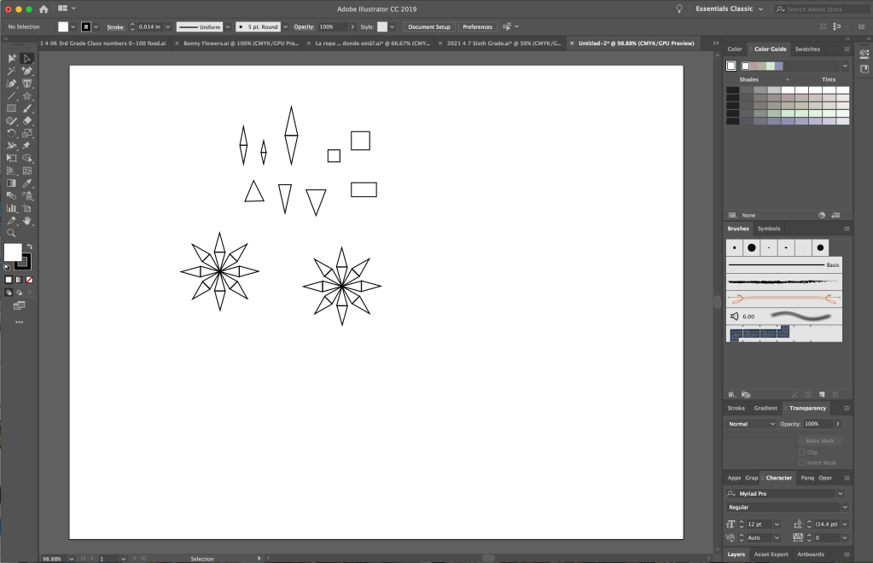Image resolution: width=873 pixels, height=563 pixels.
Task: Activate the Hand tool
Action: 27,220
